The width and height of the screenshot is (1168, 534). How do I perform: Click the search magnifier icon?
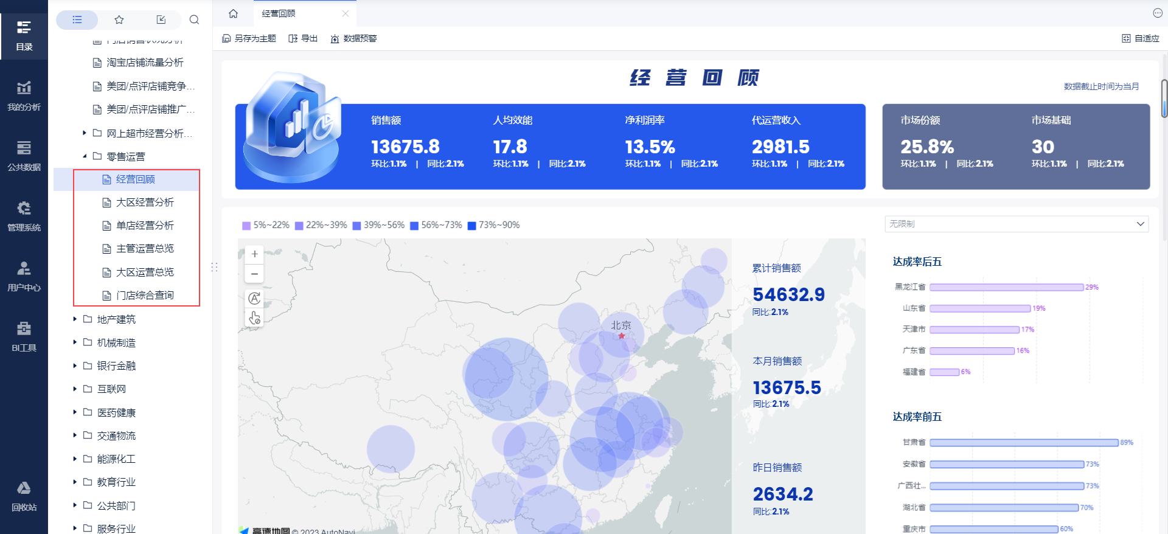click(194, 20)
